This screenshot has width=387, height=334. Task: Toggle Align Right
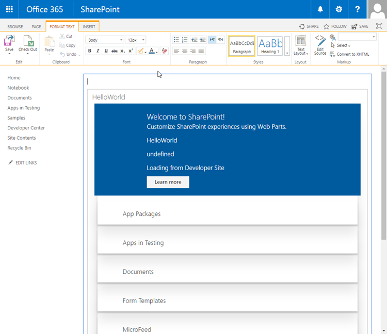193,51
